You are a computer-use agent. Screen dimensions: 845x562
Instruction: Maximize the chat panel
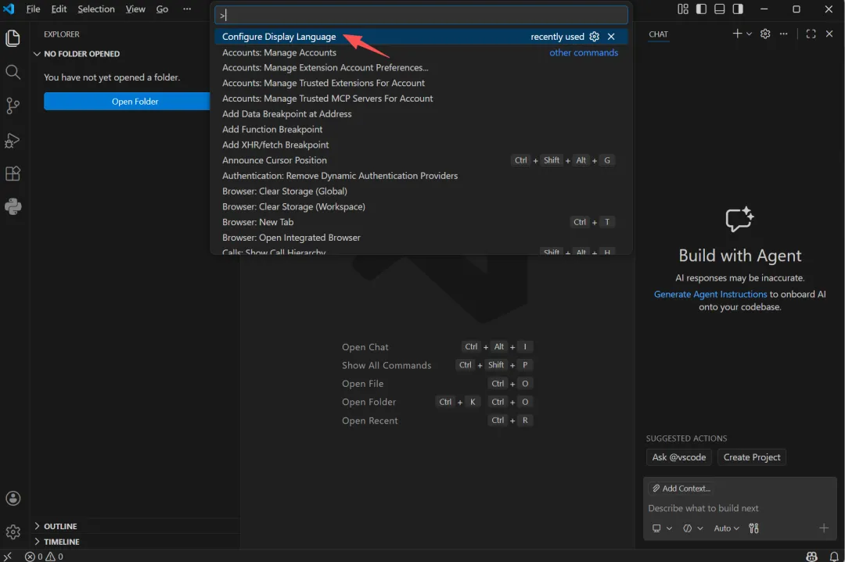click(811, 34)
